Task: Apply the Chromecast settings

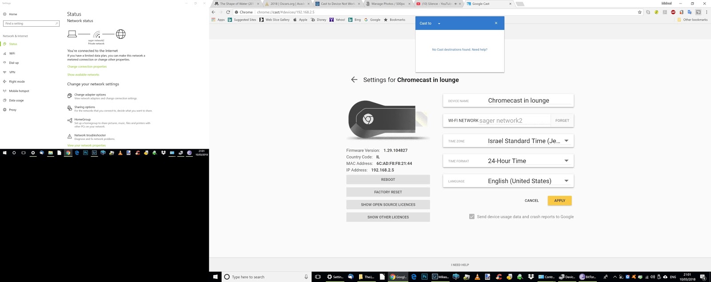Action: point(559,201)
